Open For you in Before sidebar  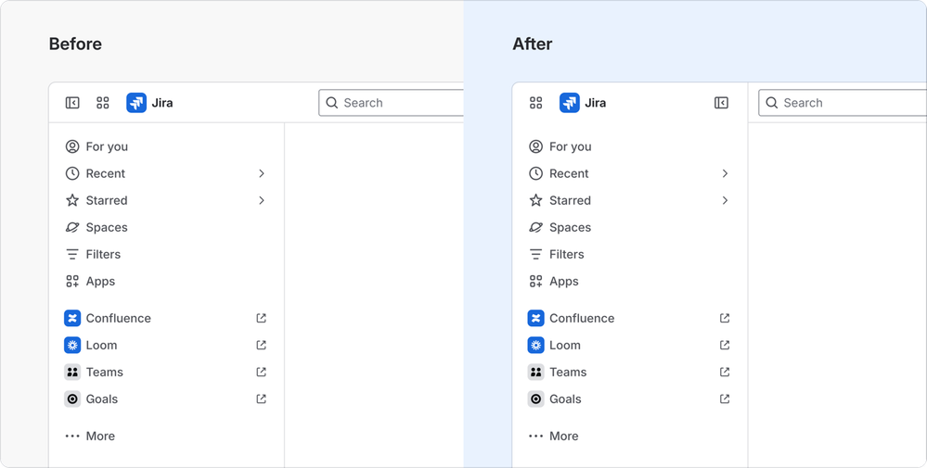[107, 146]
